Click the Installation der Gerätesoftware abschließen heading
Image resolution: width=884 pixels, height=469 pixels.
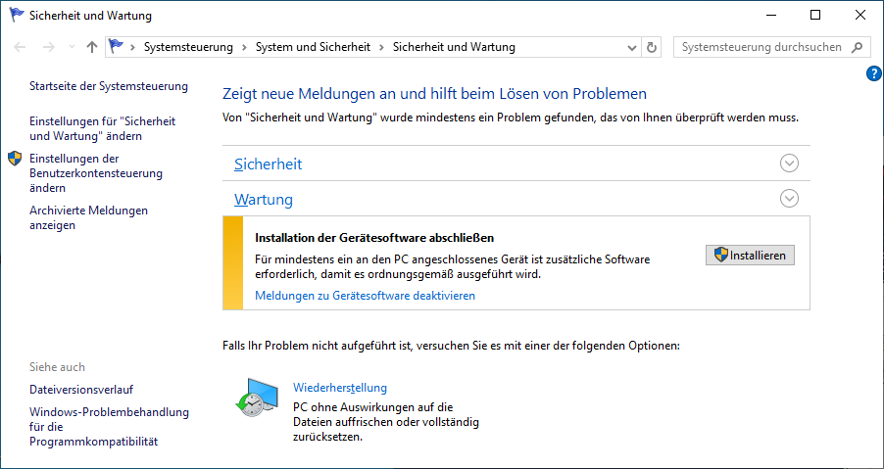click(x=374, y=238)
